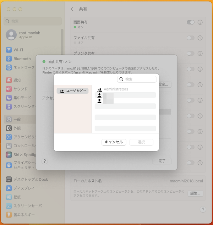Show info for ファイル共有
The image size is (213, 225).
200,38
